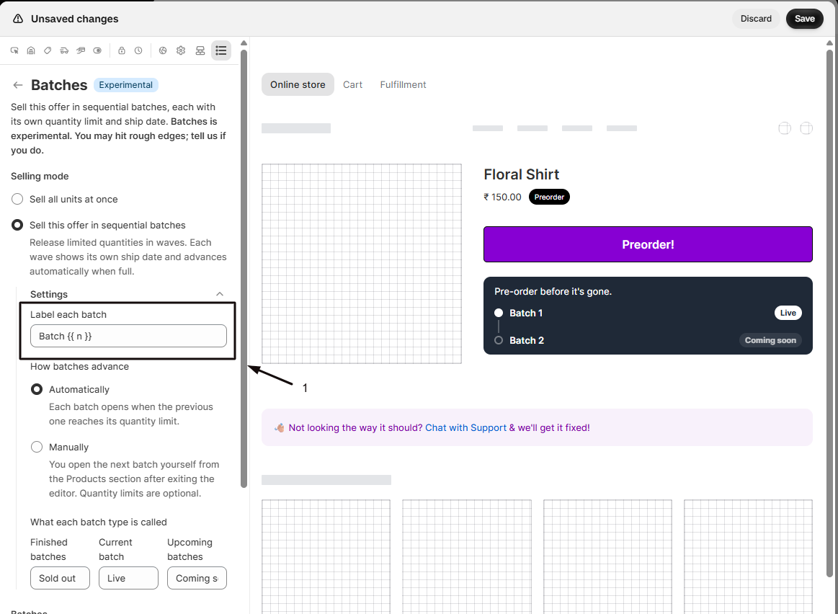The width and height of the screenshot is (838, 614).
Task: Click the purple Preorder! button
Action: coord(648,244)
